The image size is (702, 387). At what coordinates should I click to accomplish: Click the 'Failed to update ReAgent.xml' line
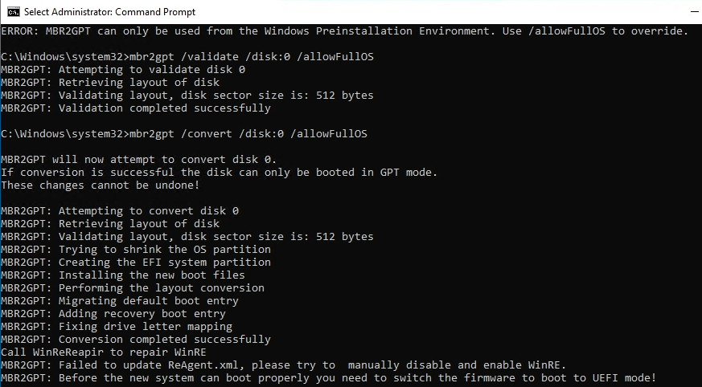(x=283, y=365)
